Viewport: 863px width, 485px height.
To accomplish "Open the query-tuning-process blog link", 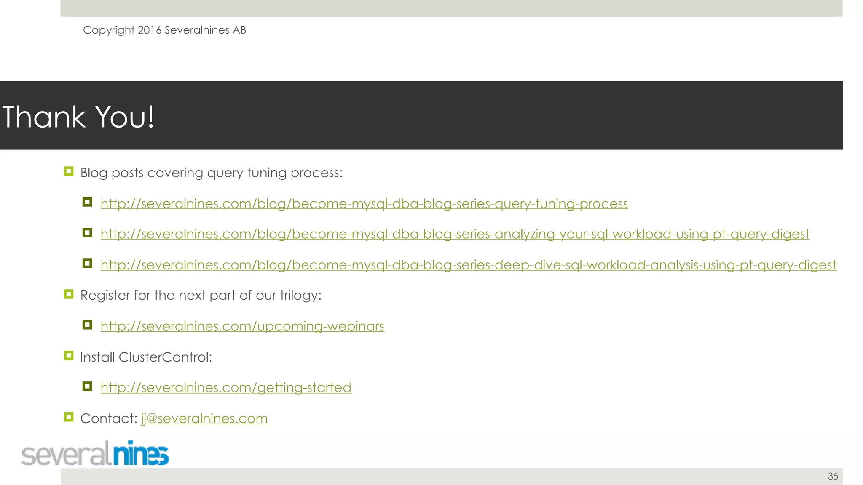I will tap(364, 204).
